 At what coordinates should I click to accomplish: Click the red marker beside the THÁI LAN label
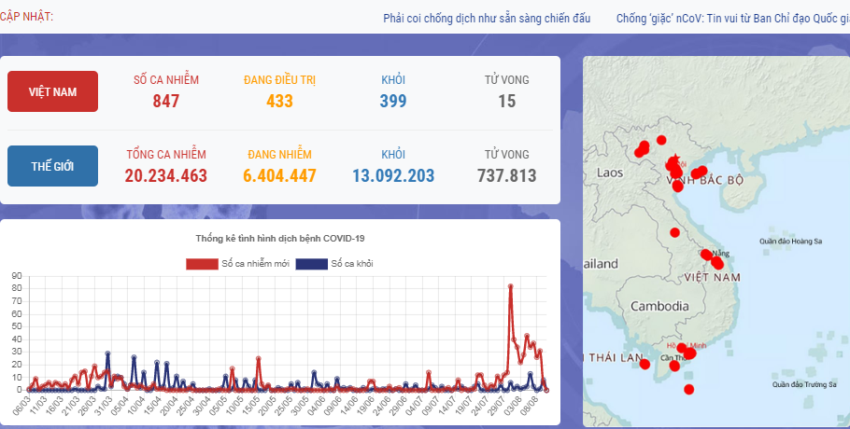click(645, 364)
